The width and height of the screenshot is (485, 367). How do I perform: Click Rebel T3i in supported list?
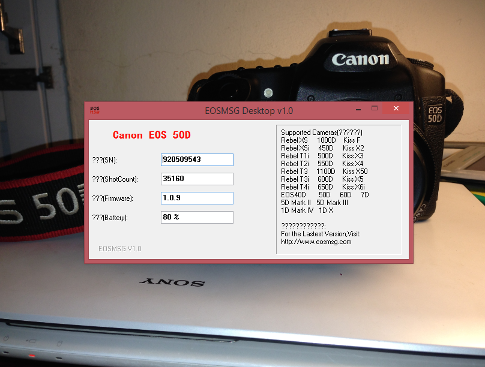pyautogui.click(x=295, y=179)
